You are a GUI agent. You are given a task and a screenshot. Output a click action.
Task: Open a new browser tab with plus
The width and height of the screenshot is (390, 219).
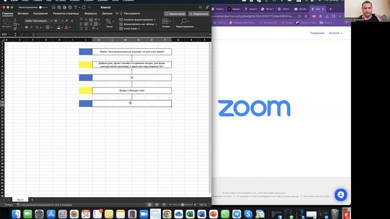click(330, 9)
